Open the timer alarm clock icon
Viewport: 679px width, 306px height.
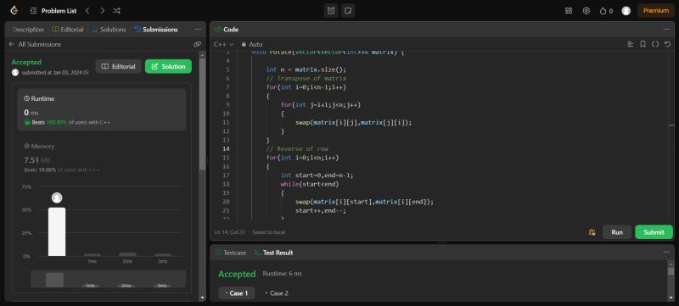[x=331, y=11]
